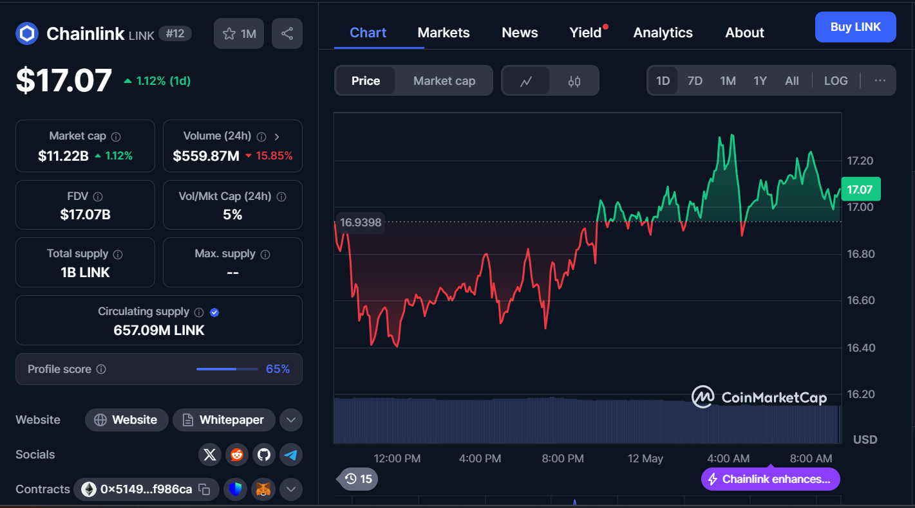
Task: Click the 65% profile score value
Action: coord(278,369)
